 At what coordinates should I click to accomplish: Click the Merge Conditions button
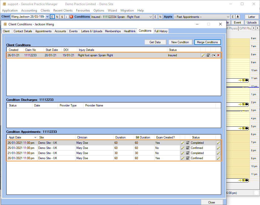coord(207,42)
